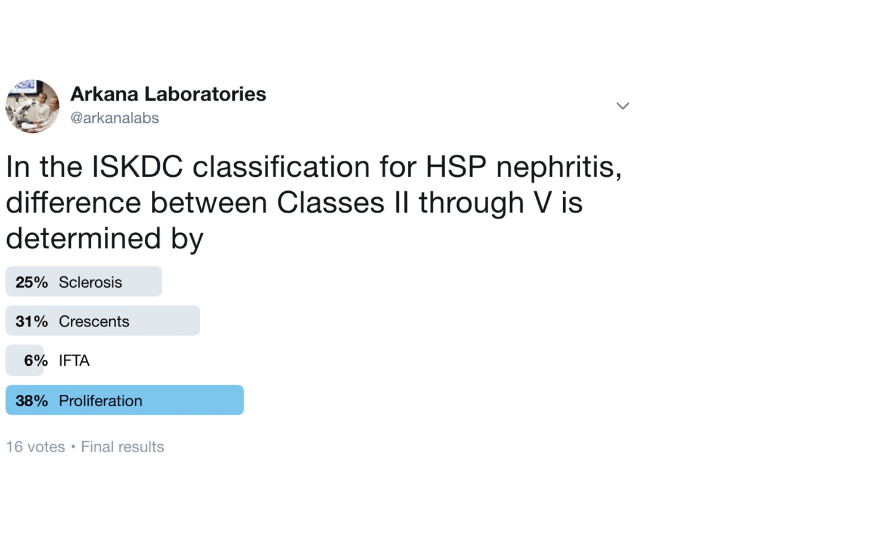Open the @arkanalabs handle link
894x536 pixels.
[x=114, y=118]
